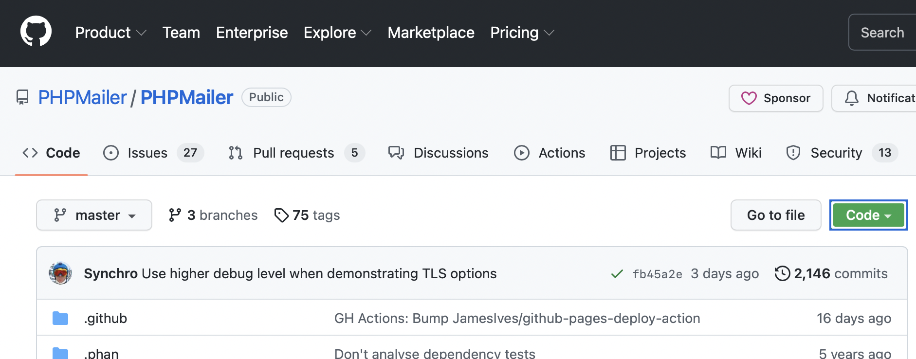Click the Sponsor button
The image size is (916, 359).
[x=776, y=98]
